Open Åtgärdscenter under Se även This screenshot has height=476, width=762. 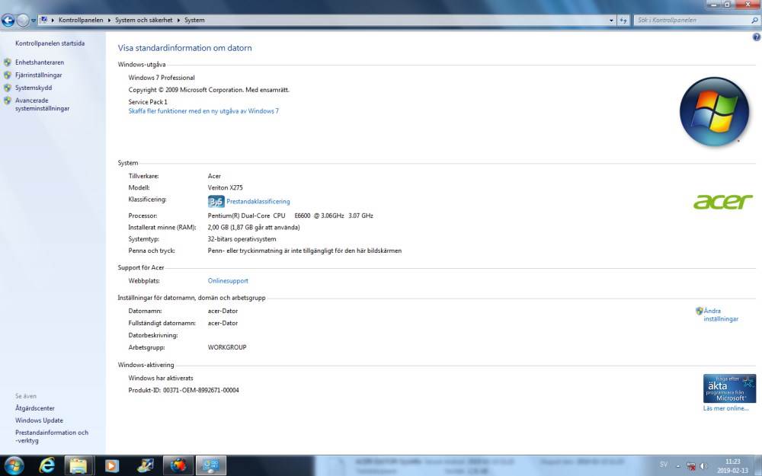(34, 408)
